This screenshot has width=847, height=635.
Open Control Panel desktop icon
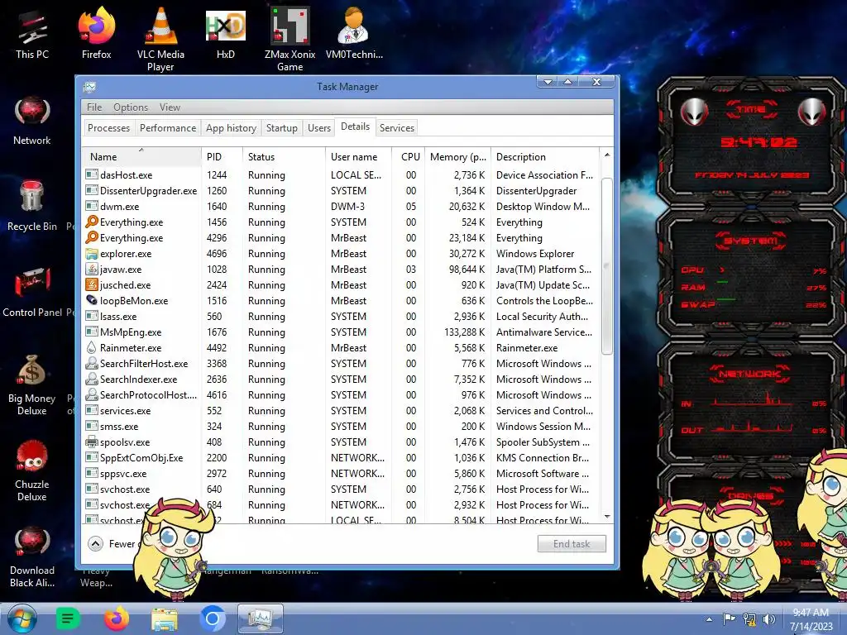coord(32,292)
